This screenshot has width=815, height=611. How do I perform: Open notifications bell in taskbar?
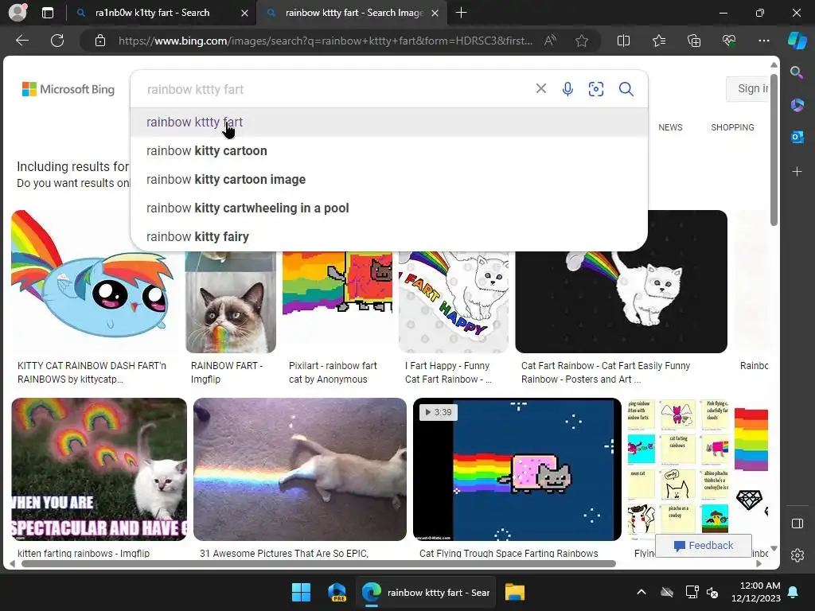(x=794, y=592)
